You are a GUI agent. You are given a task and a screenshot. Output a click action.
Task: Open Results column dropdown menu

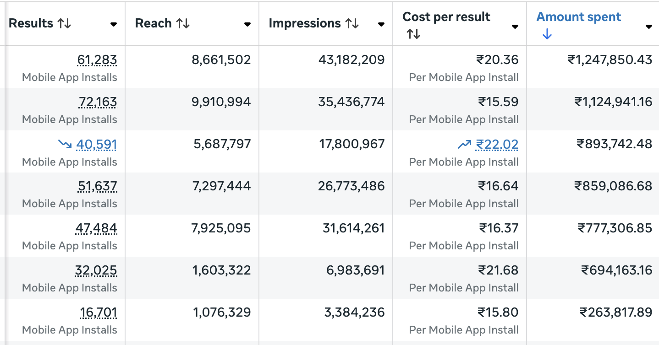click(114, 25)
